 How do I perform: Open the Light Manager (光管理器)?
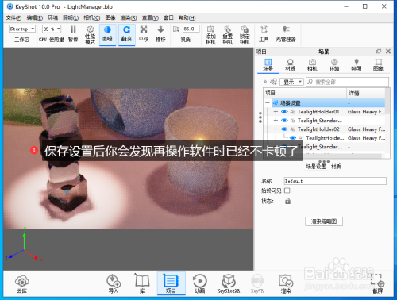(286, 34)
